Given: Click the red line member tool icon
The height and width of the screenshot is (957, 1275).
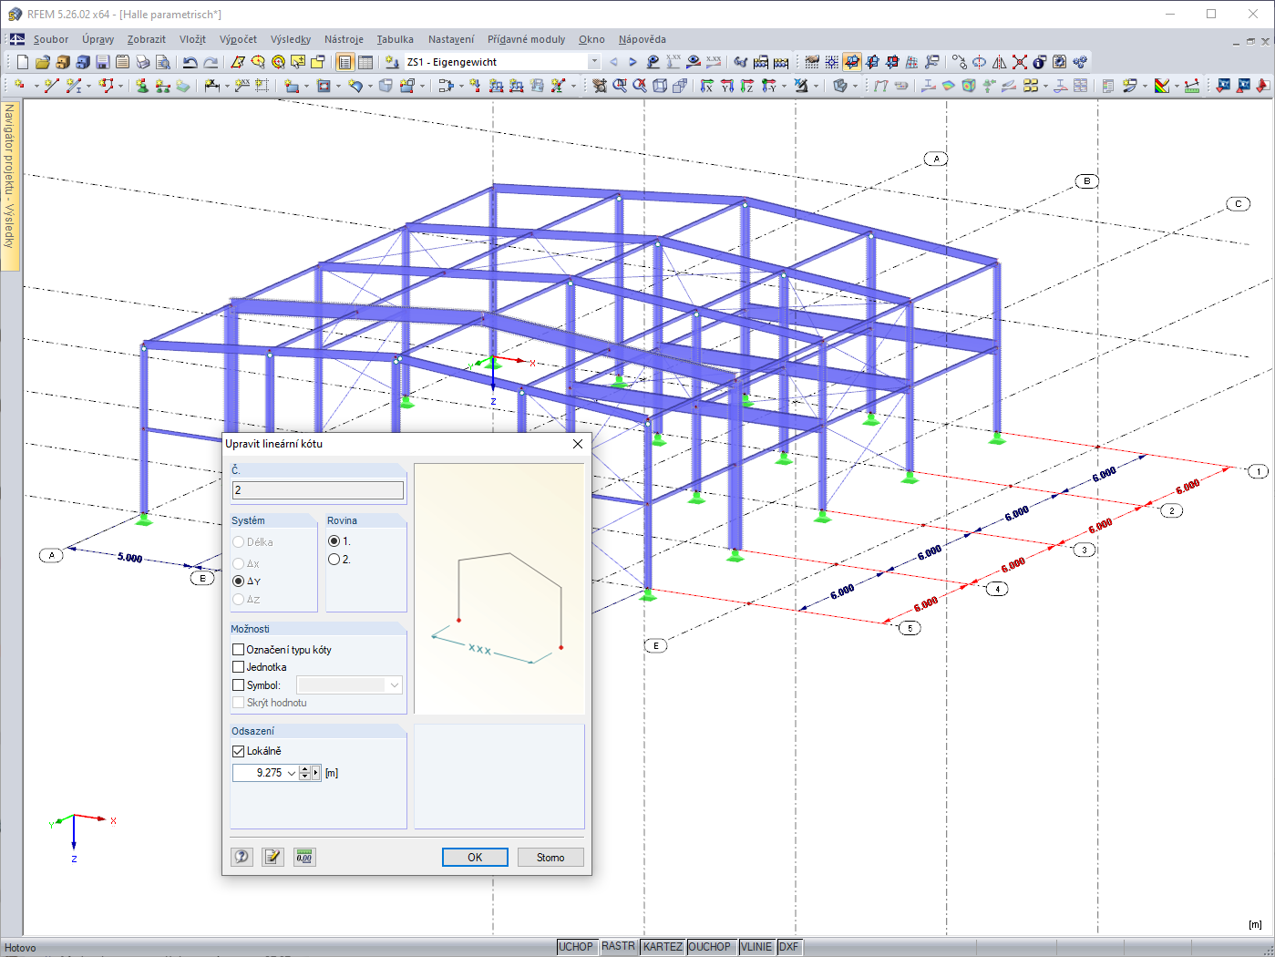Looking at the screenshot, I should point(51,86).
